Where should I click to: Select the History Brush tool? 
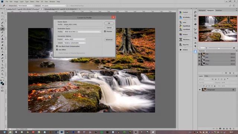pyautogui.click(x=2, y=42)
